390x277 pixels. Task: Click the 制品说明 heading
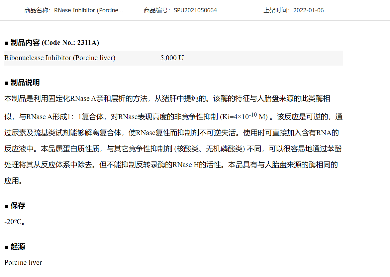tap(25, 83)
